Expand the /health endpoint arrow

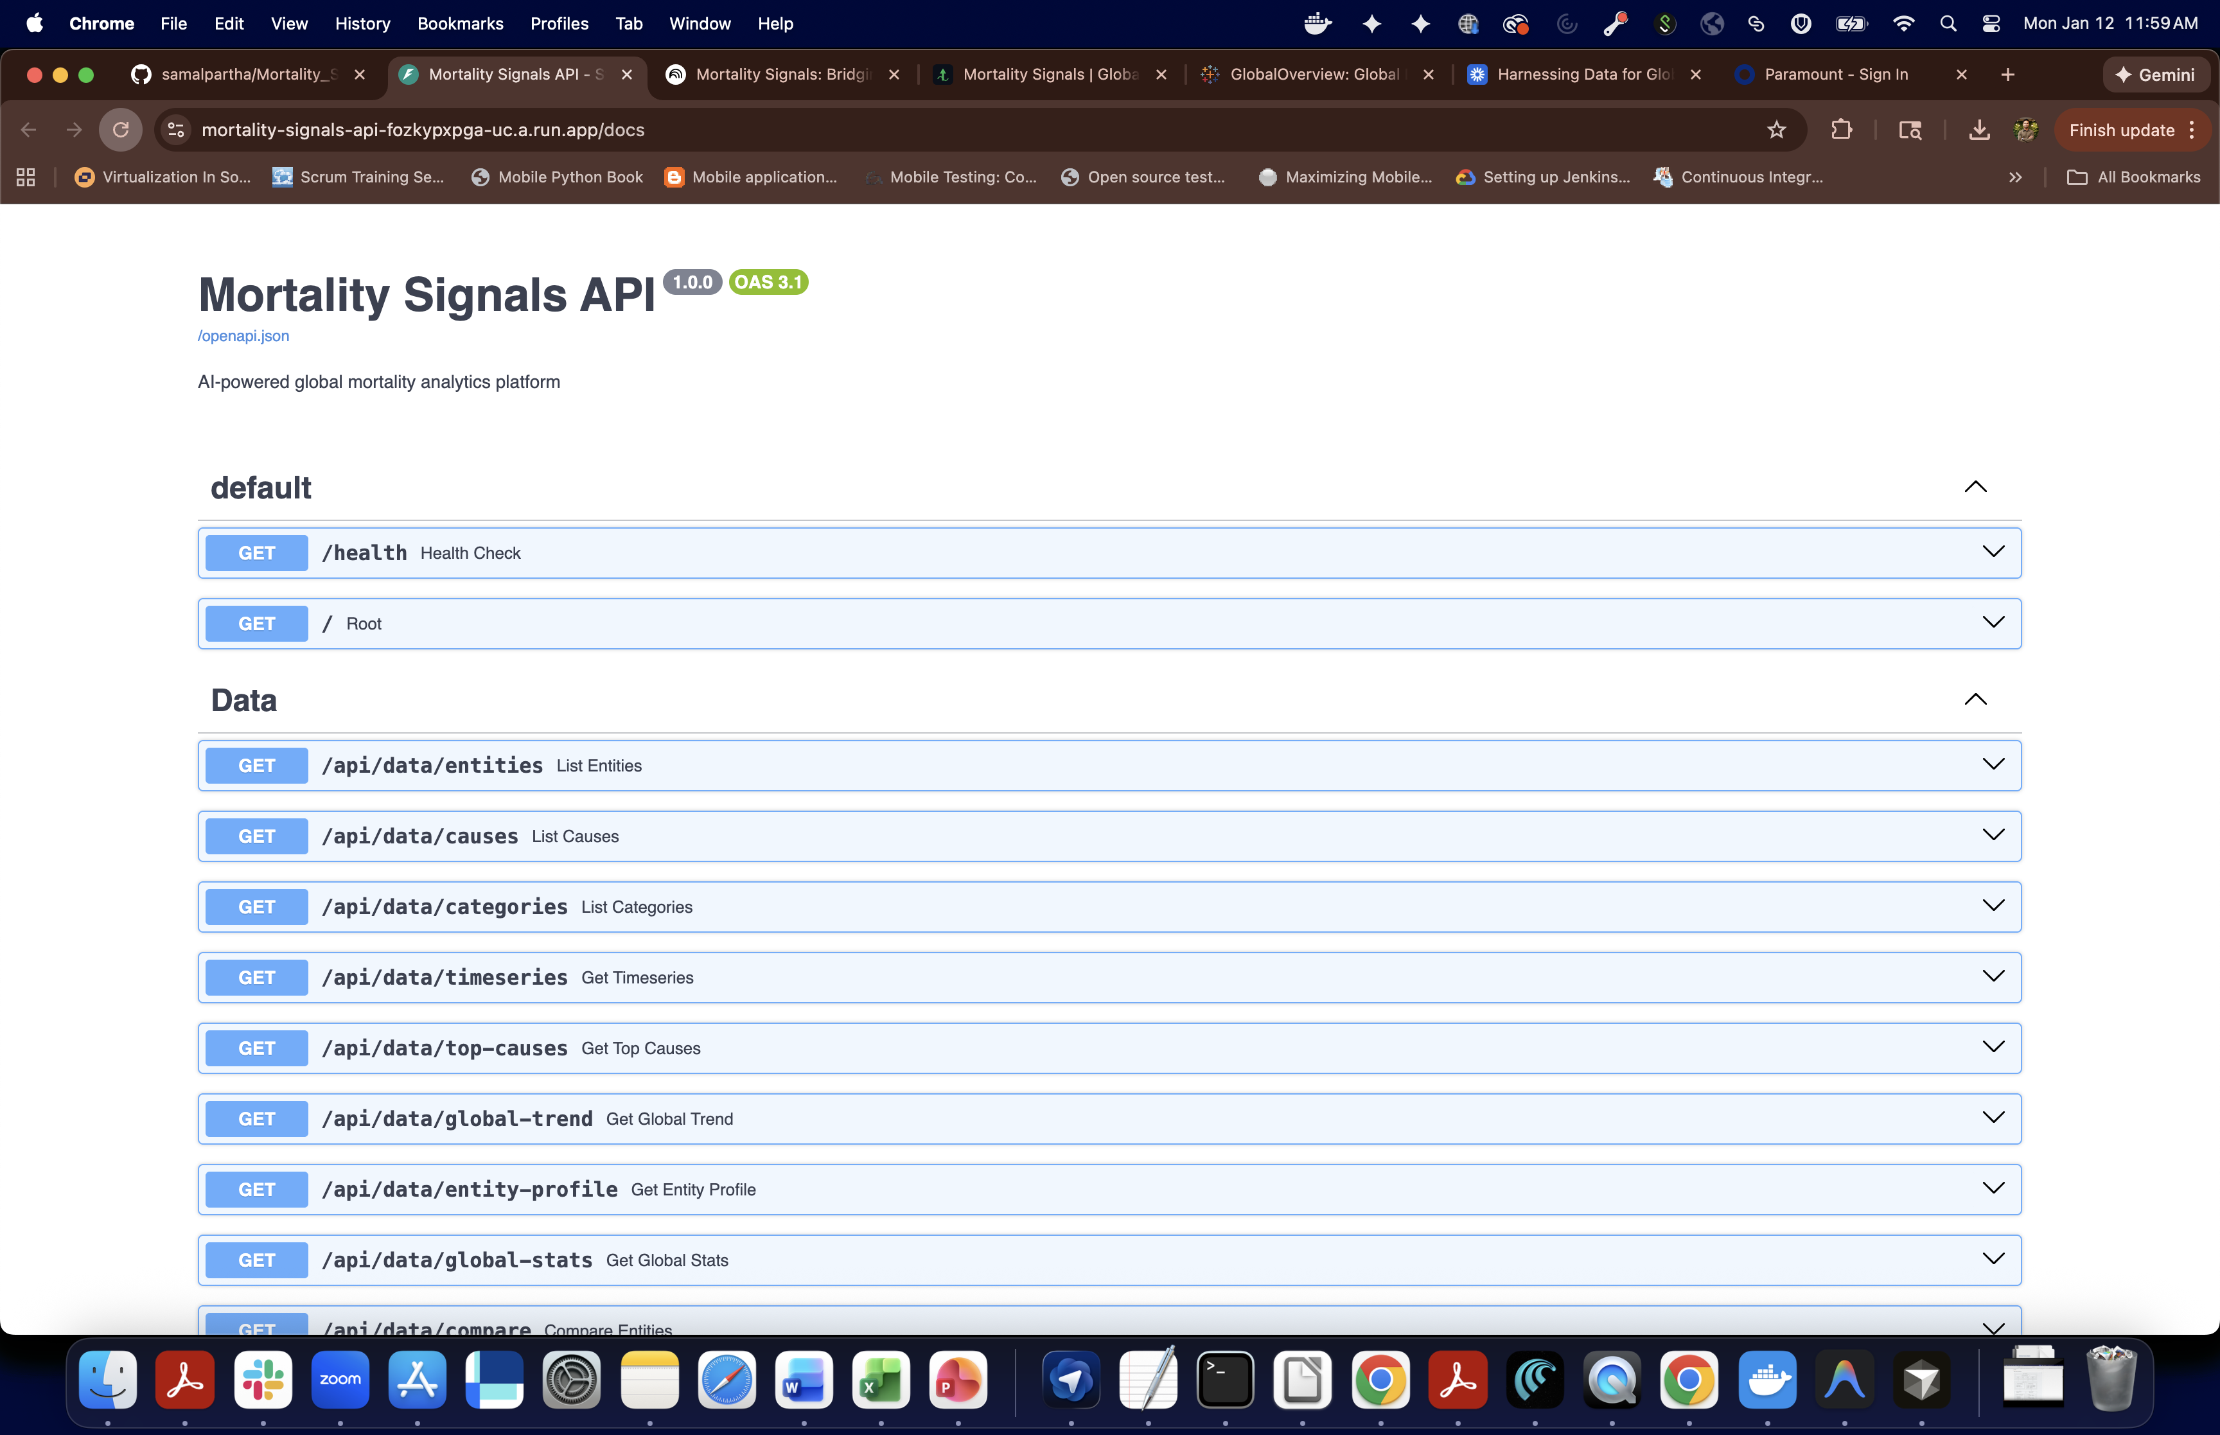(1993, 552)
